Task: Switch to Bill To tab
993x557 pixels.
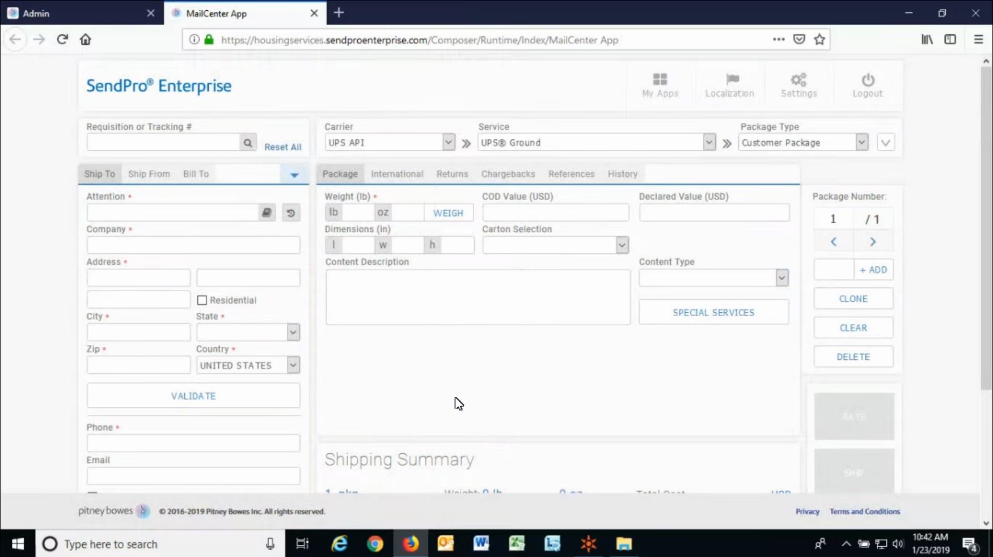Action: (196, 174)
